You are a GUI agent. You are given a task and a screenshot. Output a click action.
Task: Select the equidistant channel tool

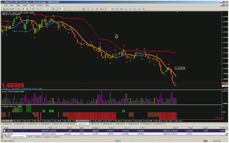tap(84, 9)
